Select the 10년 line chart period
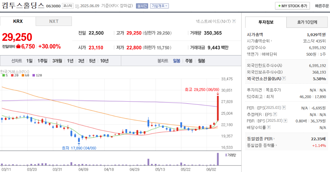This screenshot has width=330, height=172. coord(104,61)
